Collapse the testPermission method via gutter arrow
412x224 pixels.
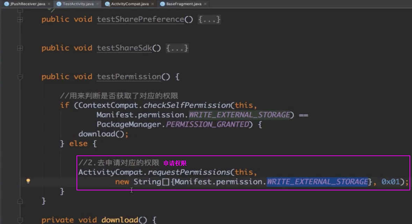pyautogui.click(x=20, y=77)
